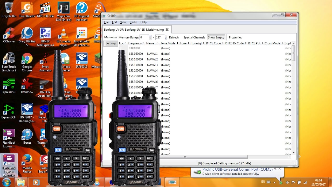
Task: Select NAVAL1 name cell
Action: pyautogui.click(x=152, y=54)
